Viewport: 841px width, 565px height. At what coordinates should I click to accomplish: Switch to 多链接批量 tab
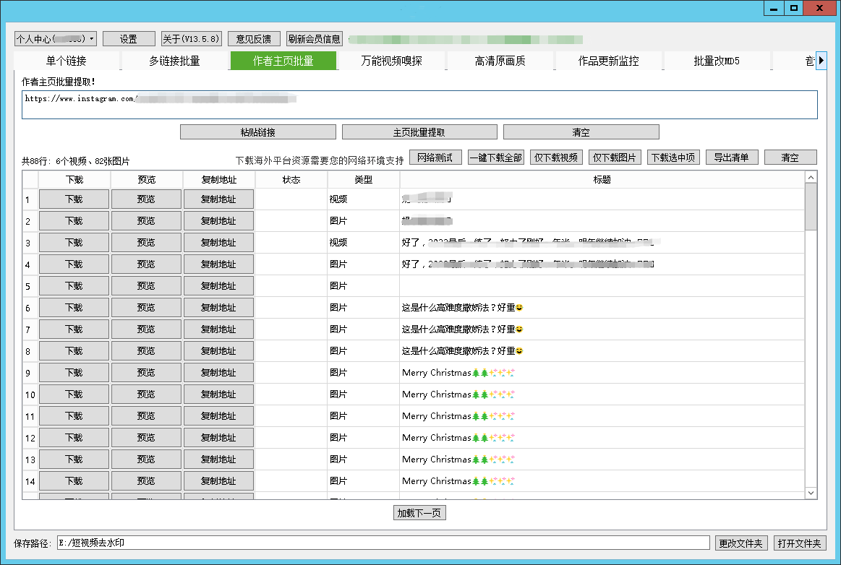pos(174,61)
